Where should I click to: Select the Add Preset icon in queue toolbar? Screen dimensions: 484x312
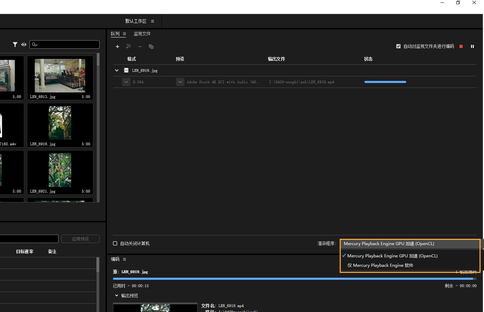point(129,46)
